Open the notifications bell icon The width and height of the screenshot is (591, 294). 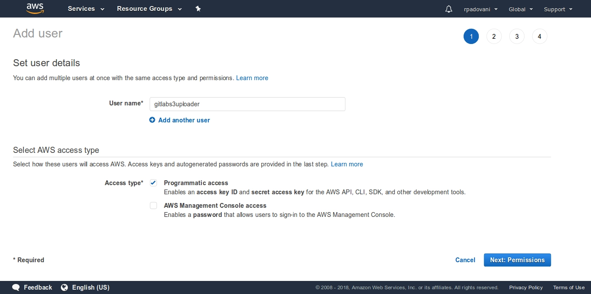(449, 9)
